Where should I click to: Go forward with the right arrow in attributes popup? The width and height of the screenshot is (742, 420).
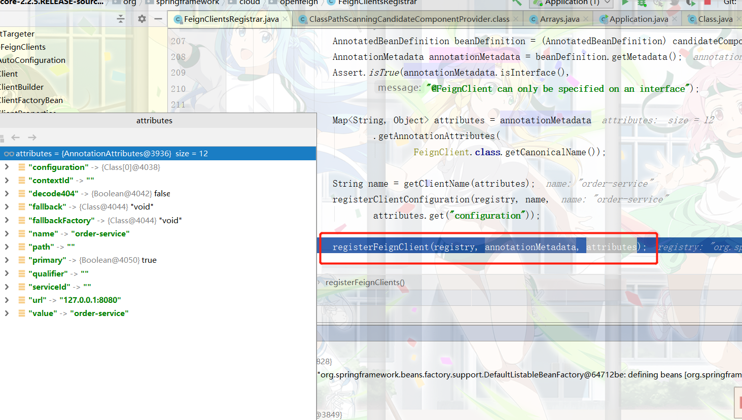pos(32,137)
